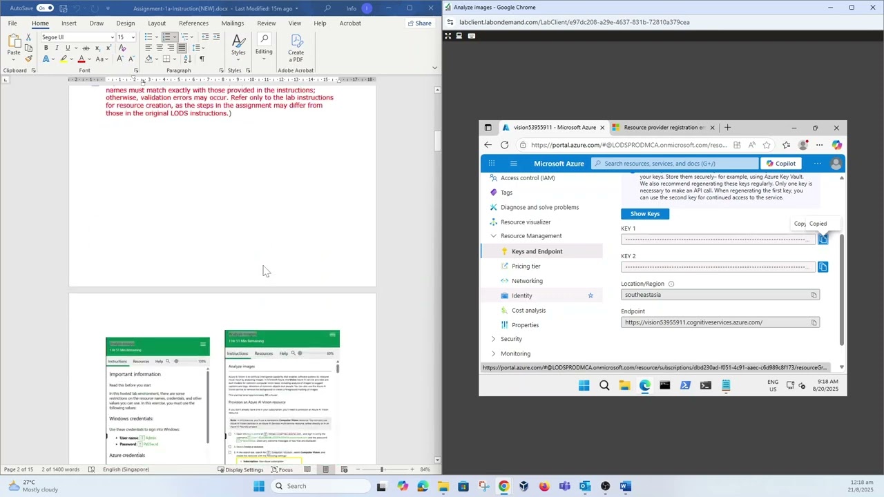Screen dimensions: 884x497
Task: Refresh the Edge browser page
Action: point(505,145)
